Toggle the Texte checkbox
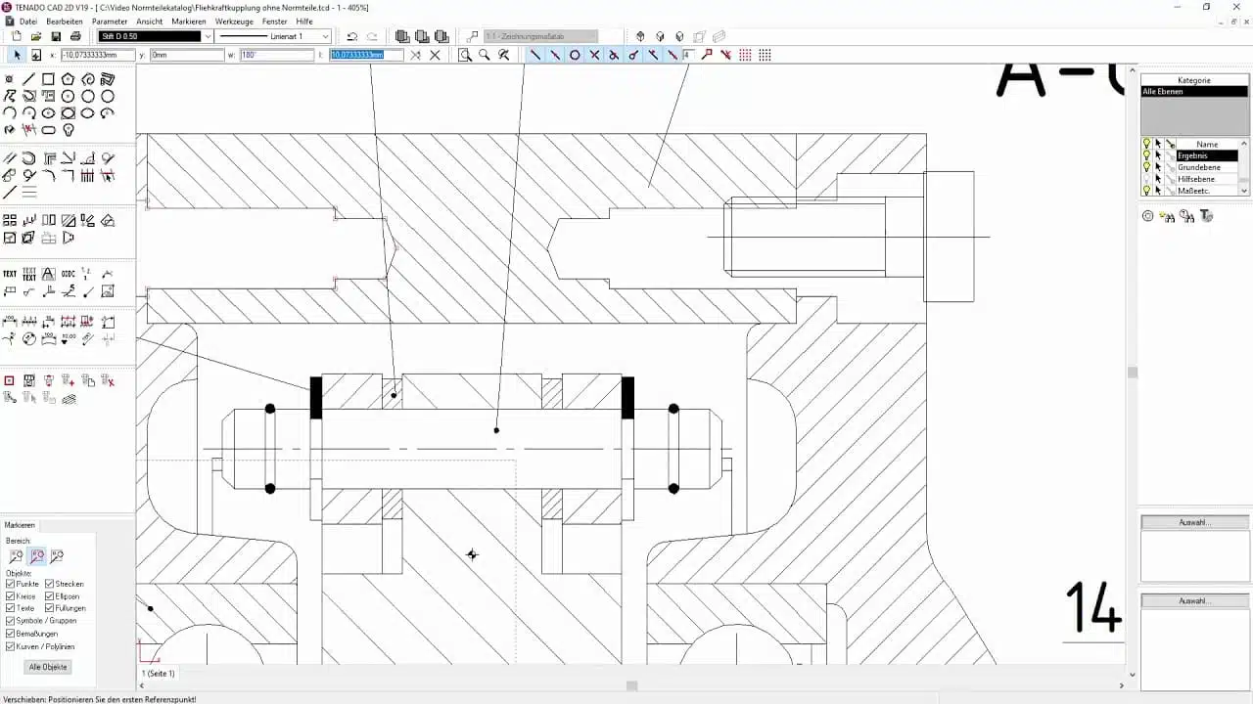The width and height of the screenshot is (1253, 704). point(10,608)
